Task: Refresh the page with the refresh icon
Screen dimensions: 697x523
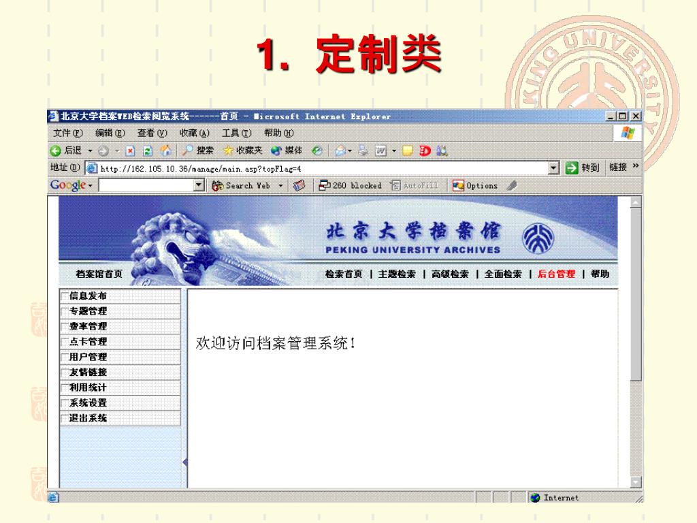Action: pos(148,151)
